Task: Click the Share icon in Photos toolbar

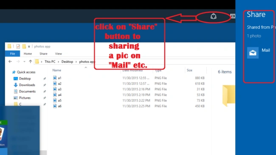Action: point(213,17)
